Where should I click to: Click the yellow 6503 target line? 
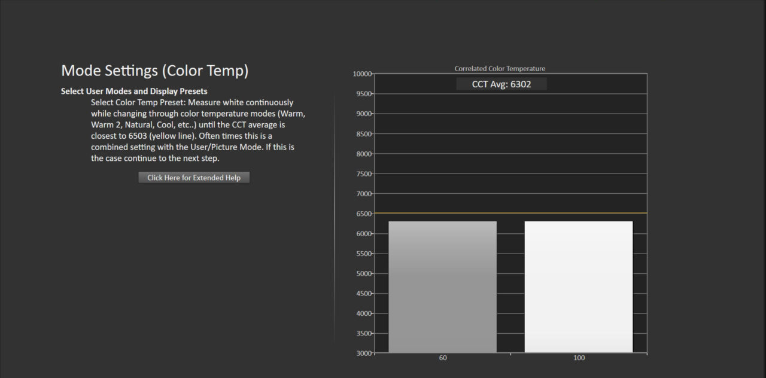(510, 213)
